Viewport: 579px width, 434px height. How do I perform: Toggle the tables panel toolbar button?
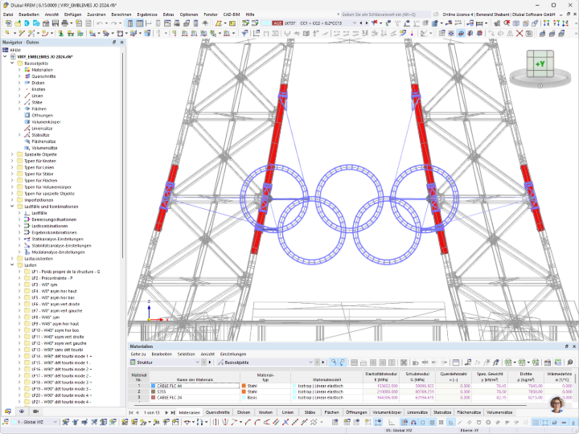(140, 23)
